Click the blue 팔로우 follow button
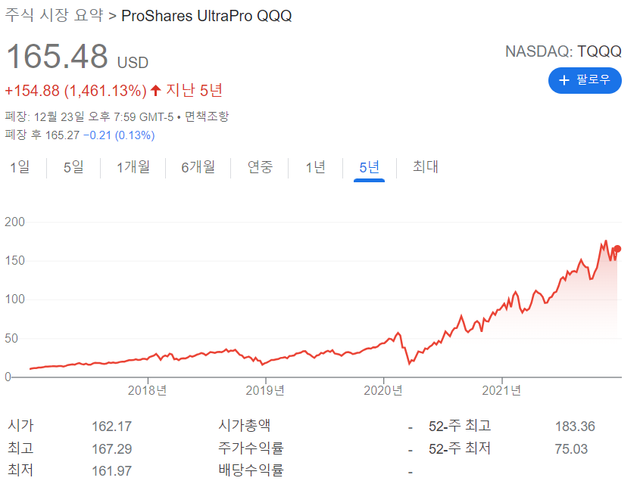 [x=585, y=80]
